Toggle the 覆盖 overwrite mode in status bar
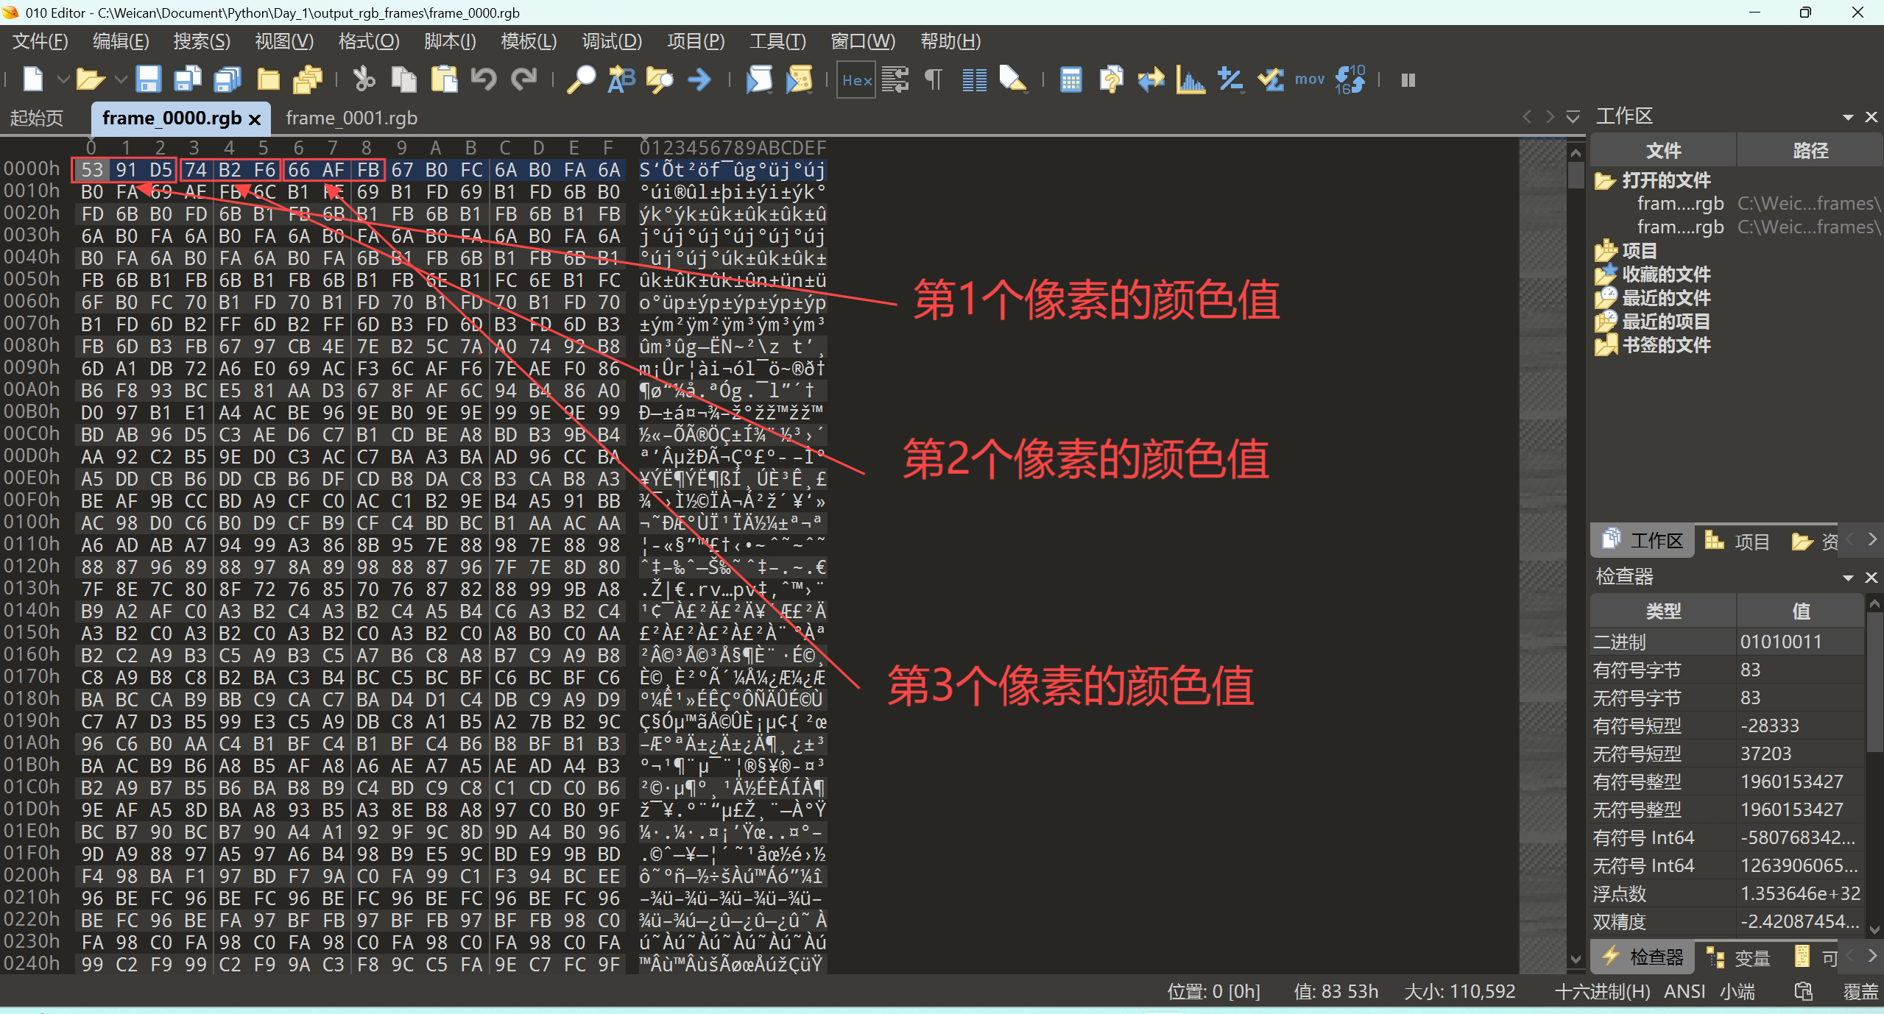 (1860, 991)
